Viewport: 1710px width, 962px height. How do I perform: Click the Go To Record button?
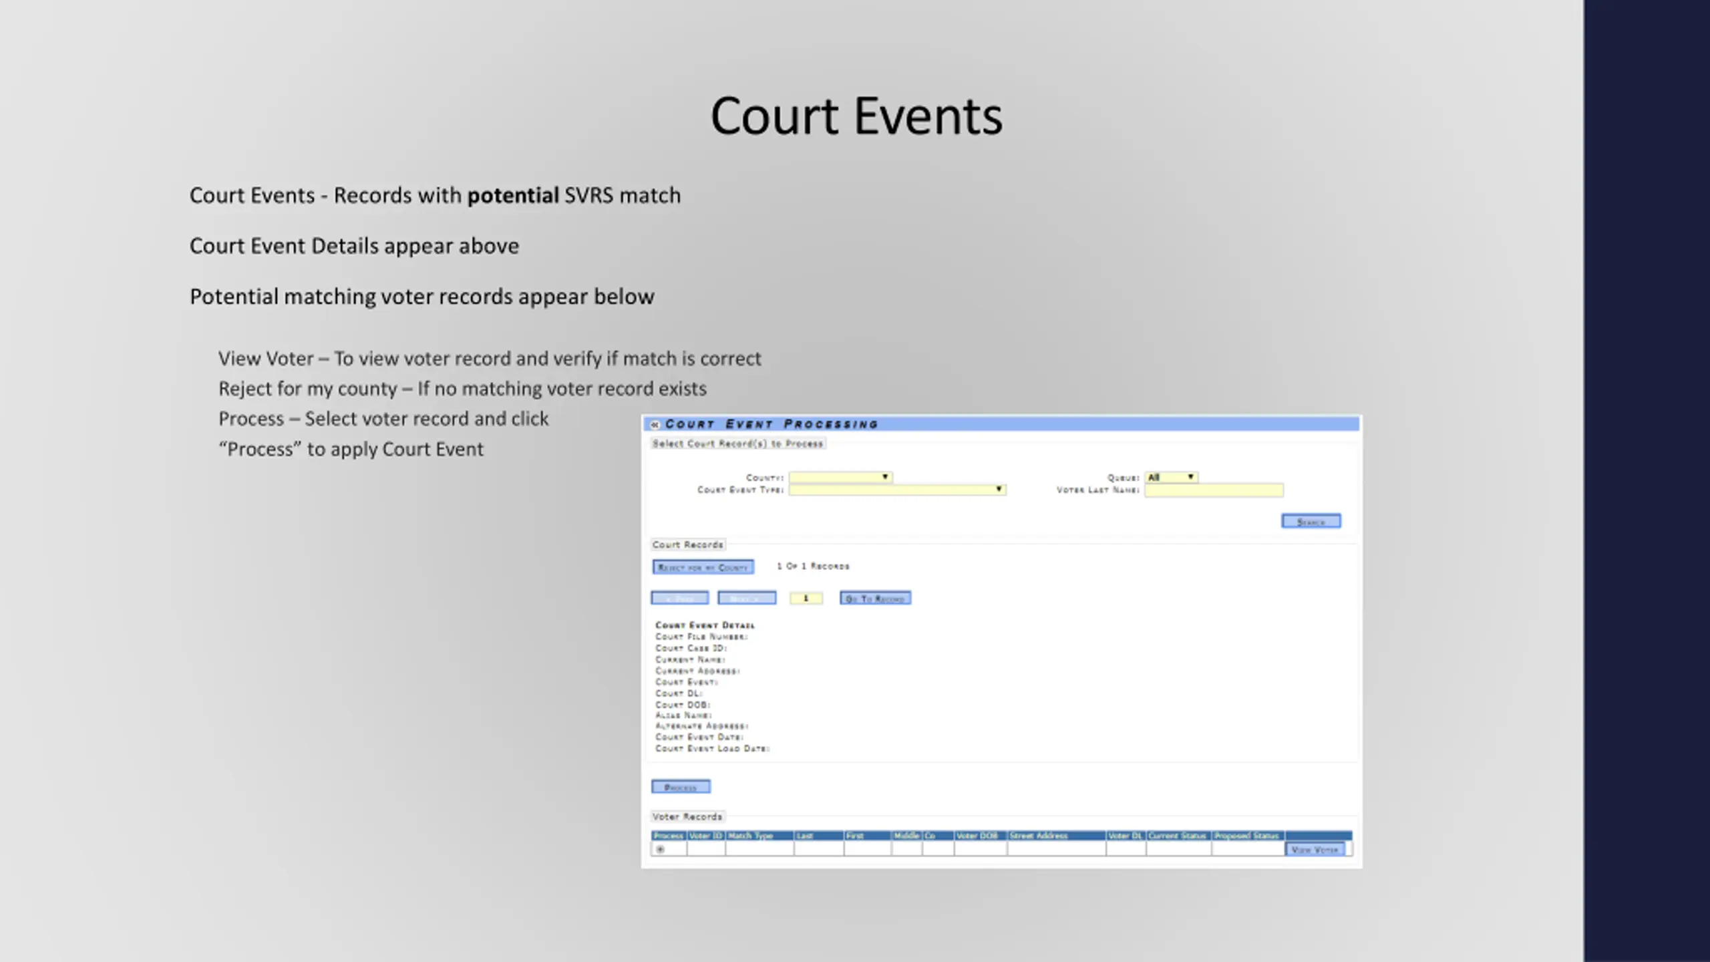point(875,598)
